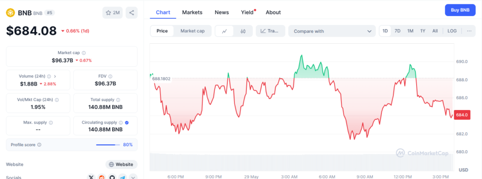Viewport: 482px width, 179px height.
Task: Click the share icon next to watchlist star
Action: [132, 13]
